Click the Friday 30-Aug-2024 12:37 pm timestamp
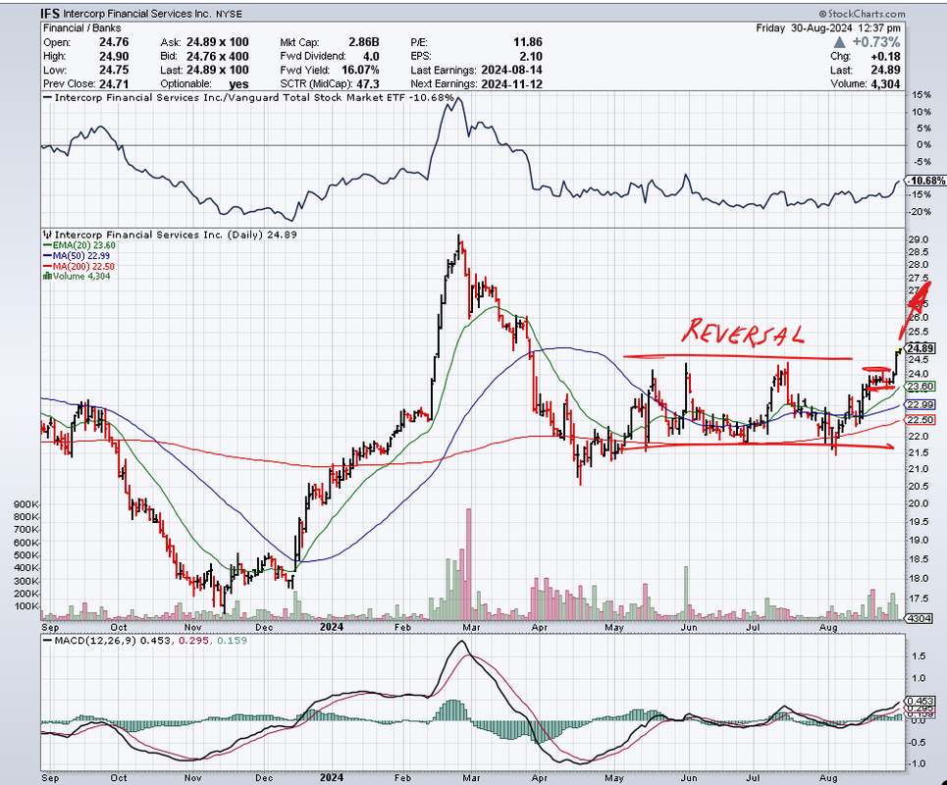947x785 pixels. (x=828, y=27)
